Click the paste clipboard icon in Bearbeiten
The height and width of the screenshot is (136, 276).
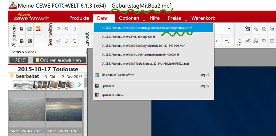click(x=75, y=41)
